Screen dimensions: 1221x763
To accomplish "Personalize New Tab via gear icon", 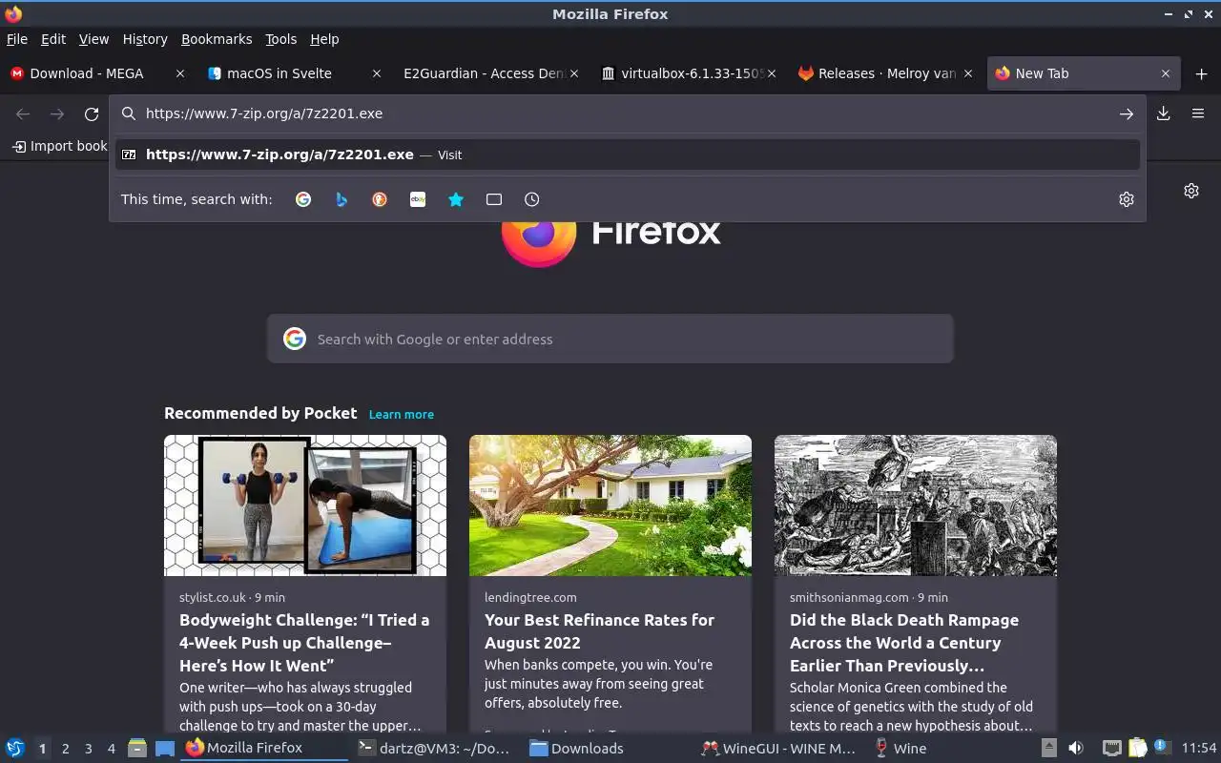I will [1191, 191].
